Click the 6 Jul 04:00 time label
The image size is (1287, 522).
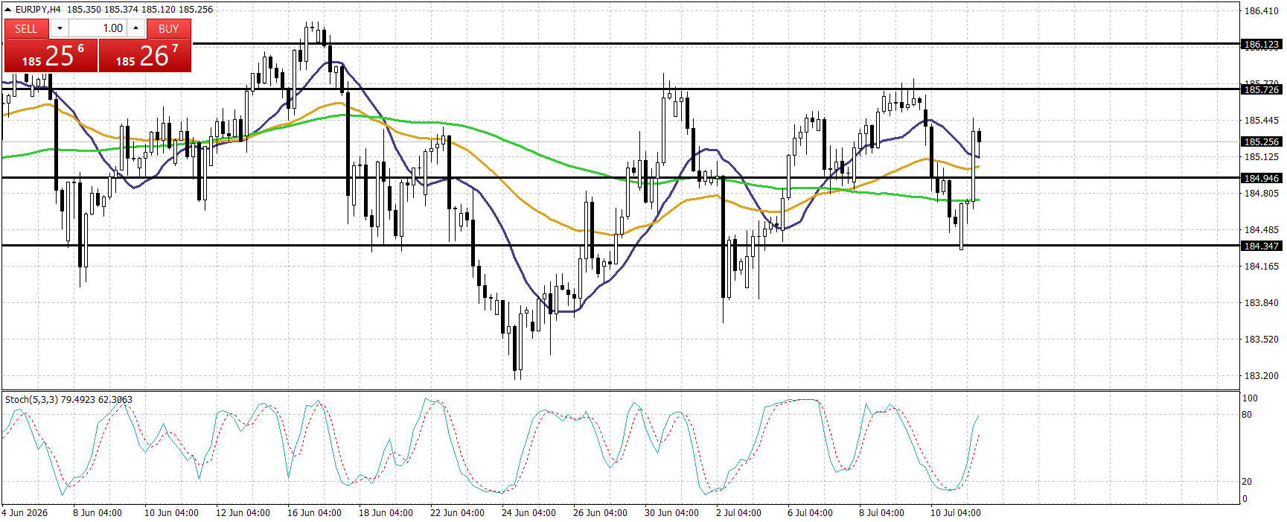(810, 513)
